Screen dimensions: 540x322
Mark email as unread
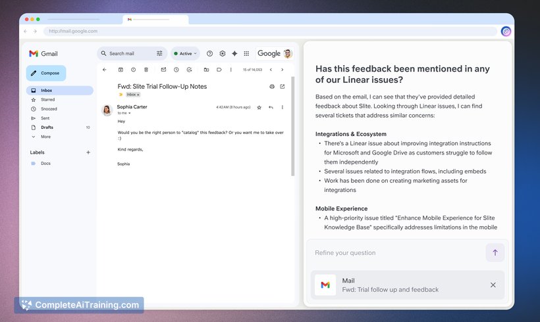[x=163, y=70]
